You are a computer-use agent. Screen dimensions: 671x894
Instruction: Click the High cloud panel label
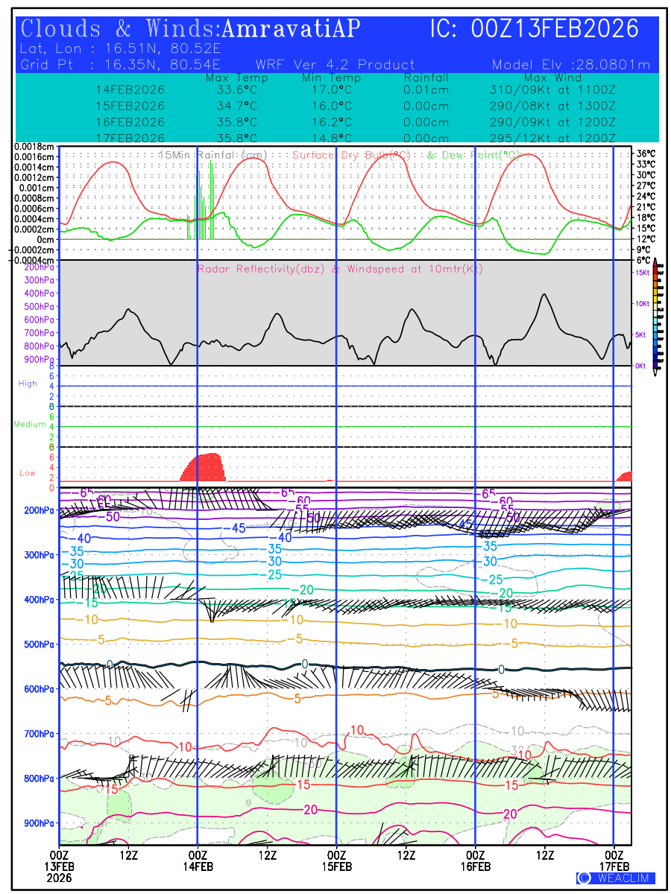tap(28, 384)
